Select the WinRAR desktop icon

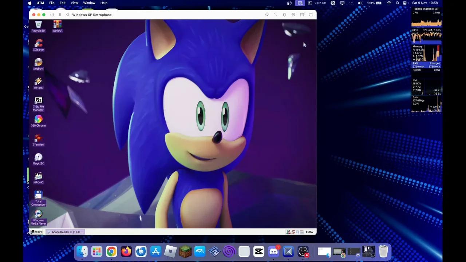[x=57, y=25]
